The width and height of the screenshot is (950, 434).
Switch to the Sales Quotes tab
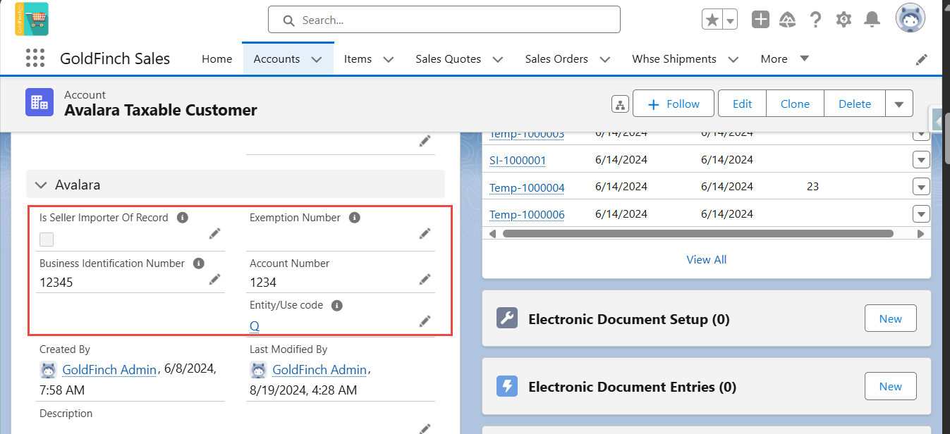(448, 59)
